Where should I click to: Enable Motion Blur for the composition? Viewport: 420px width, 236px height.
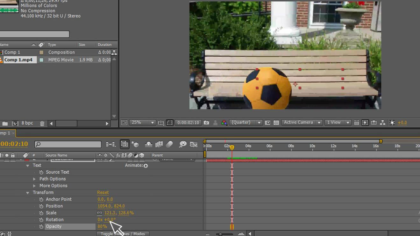point(169,144)
